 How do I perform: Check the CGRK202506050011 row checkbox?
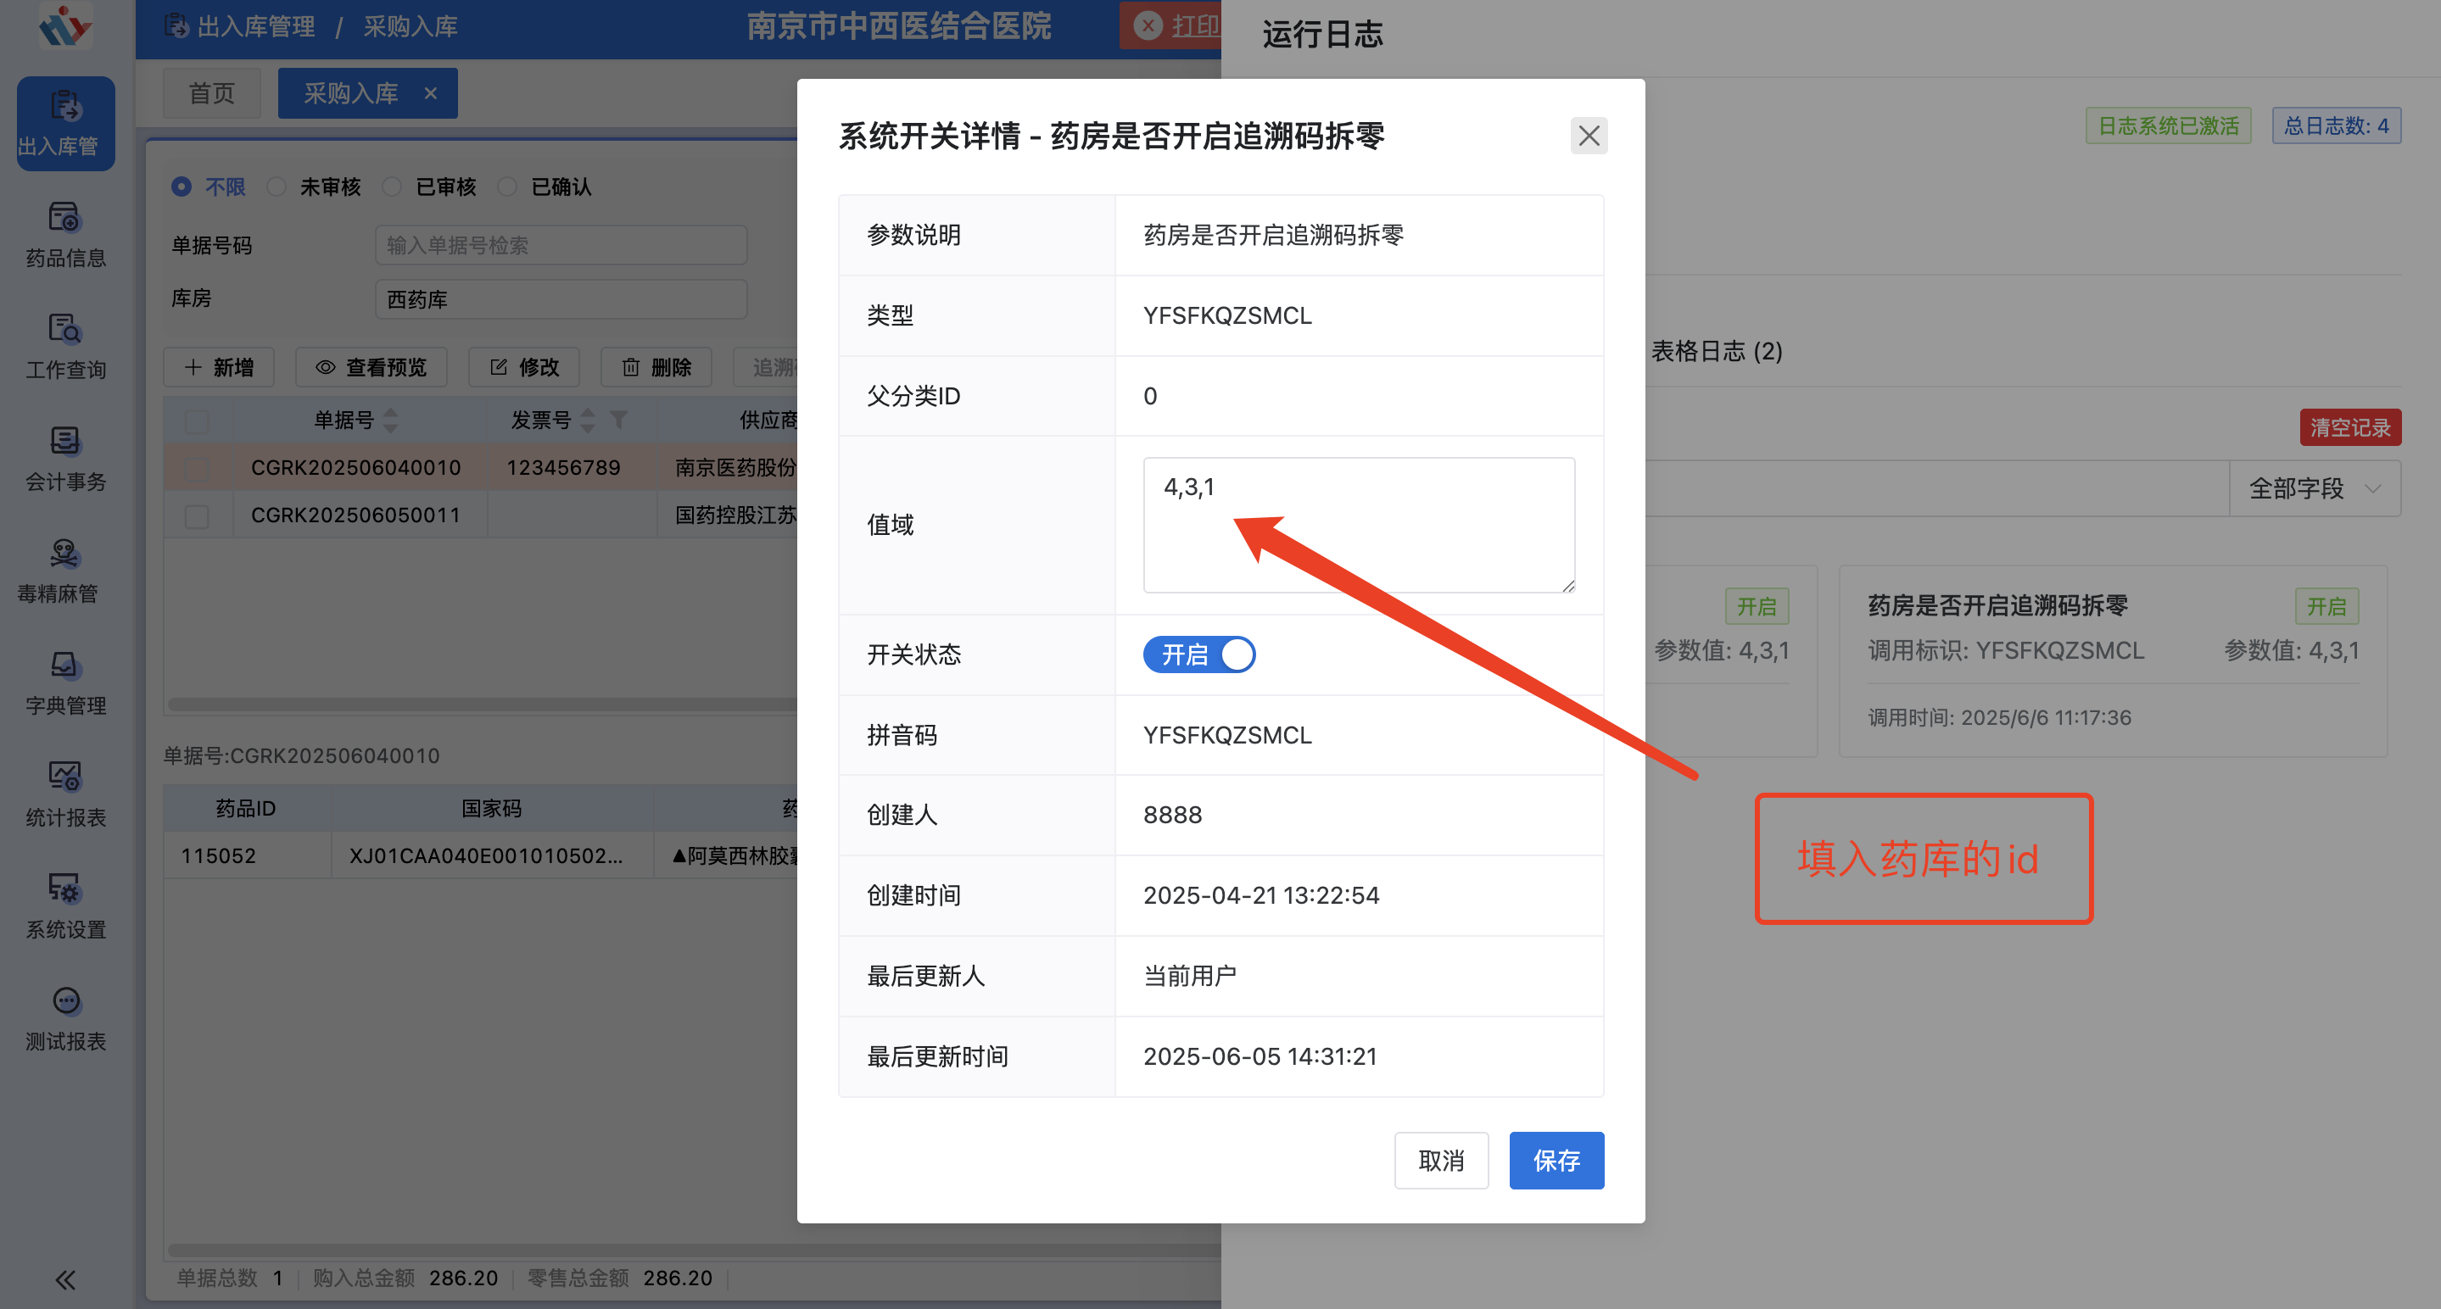pos(196,515)
